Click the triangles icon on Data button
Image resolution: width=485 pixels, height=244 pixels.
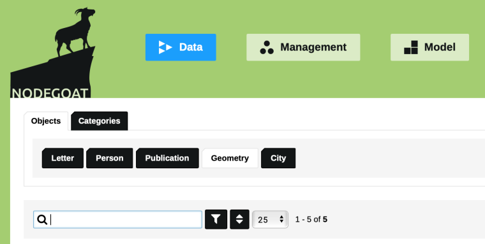click(x=165, y=47)
